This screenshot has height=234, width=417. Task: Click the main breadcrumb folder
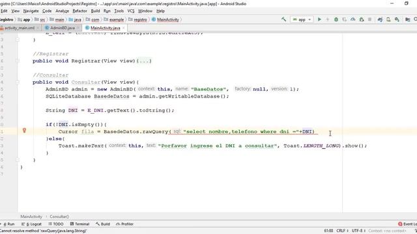point(57,19)
